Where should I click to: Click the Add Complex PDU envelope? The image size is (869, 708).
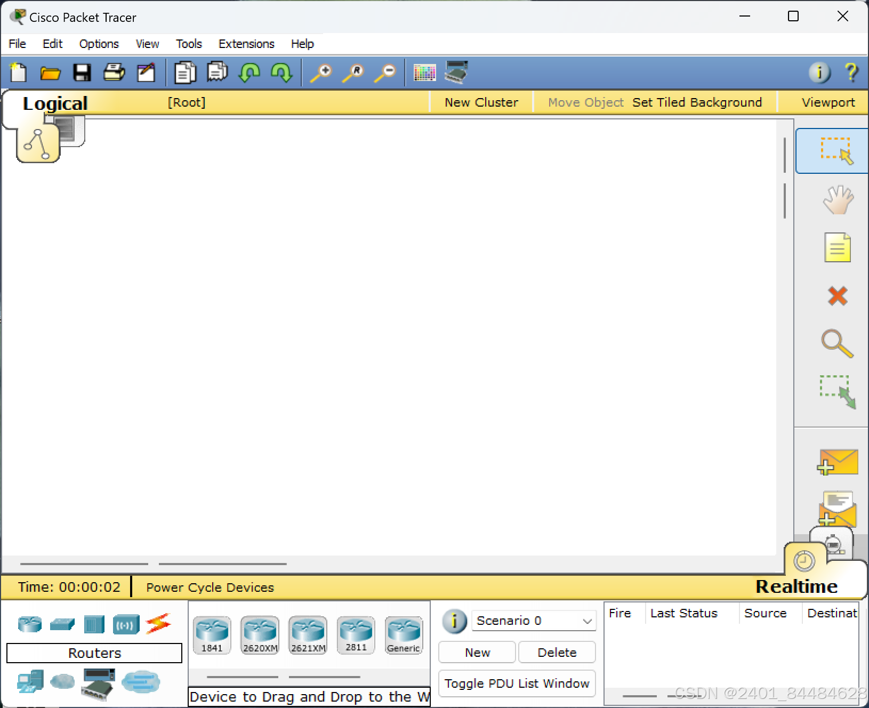[x=838, y=509]
